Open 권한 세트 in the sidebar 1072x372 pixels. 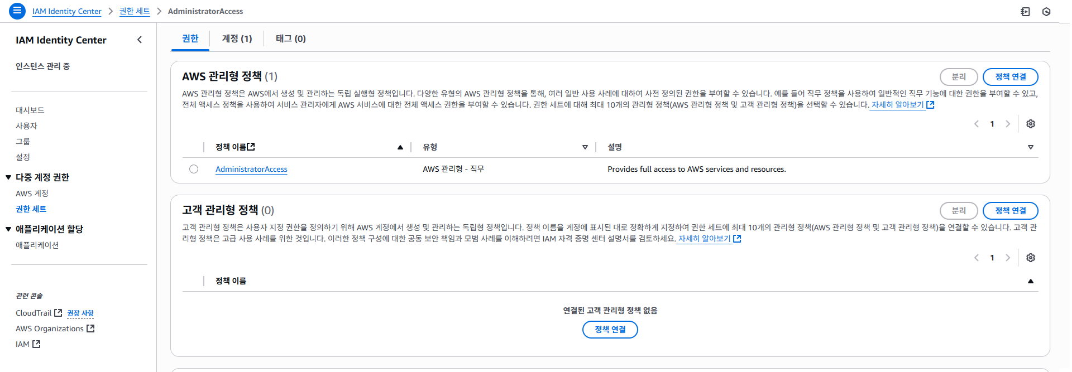pos(31,209)
